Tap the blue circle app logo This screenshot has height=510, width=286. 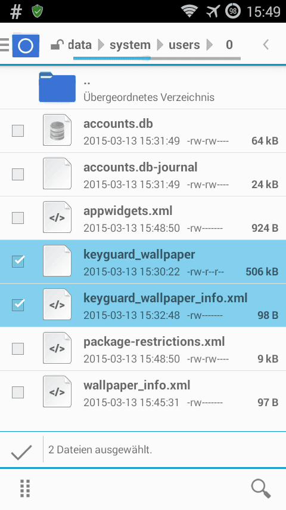tap(26, 45)
